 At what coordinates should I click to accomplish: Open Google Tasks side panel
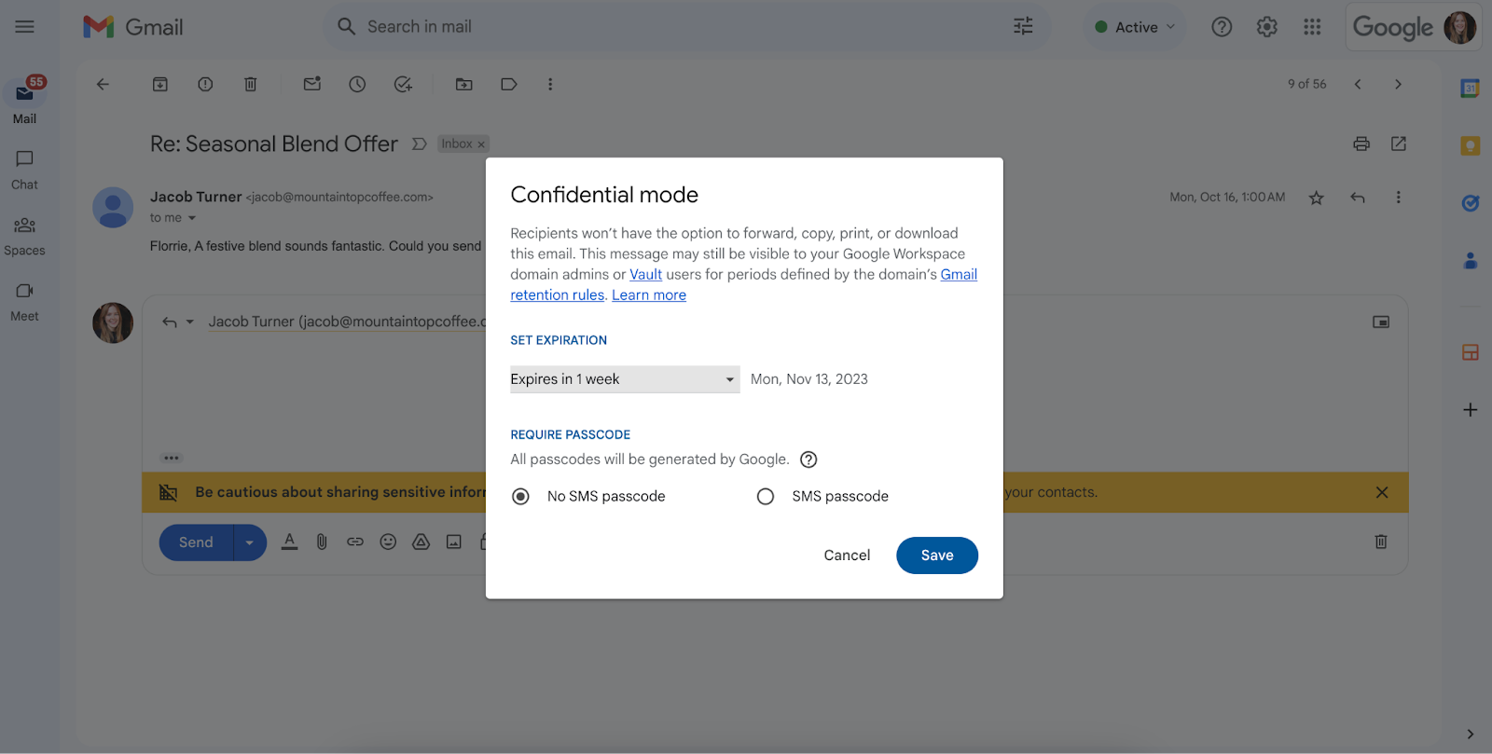[1470, 203]
